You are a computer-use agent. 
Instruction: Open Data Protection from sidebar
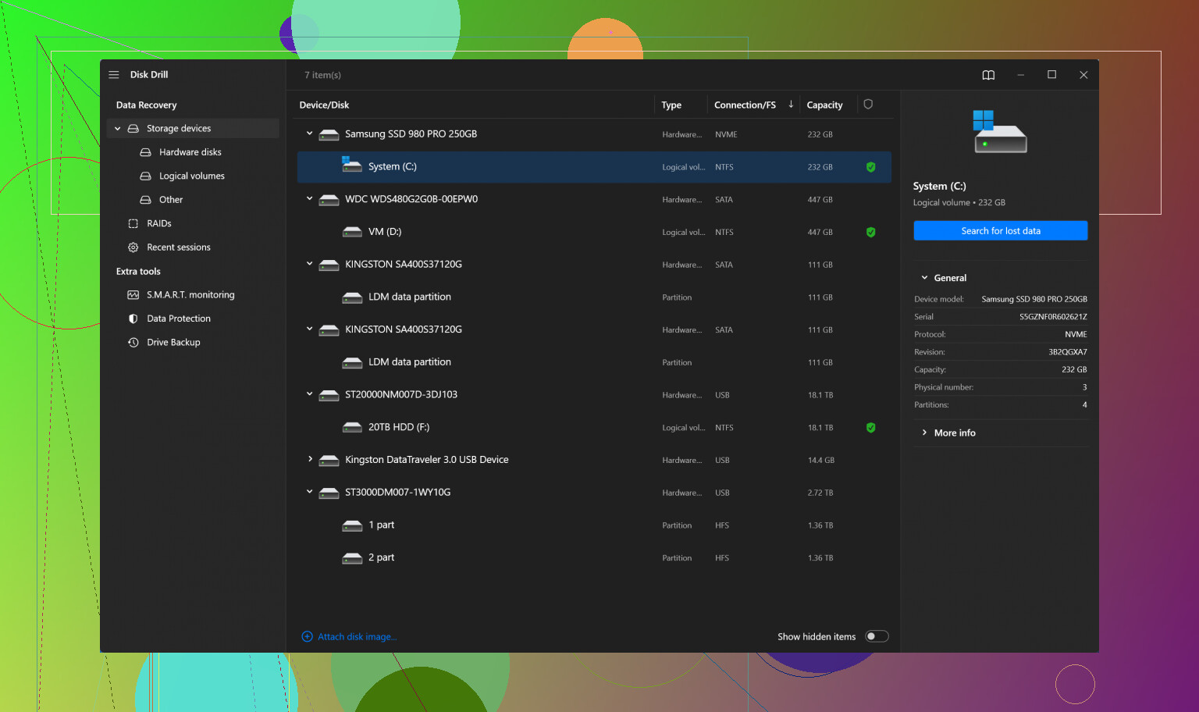point(178,319)
